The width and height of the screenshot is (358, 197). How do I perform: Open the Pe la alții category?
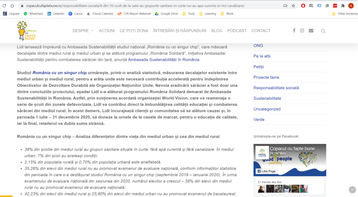coord(262,56)
